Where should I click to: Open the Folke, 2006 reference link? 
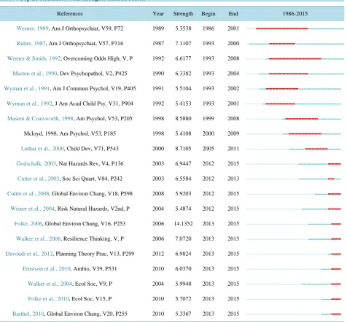tap(28, 224)
